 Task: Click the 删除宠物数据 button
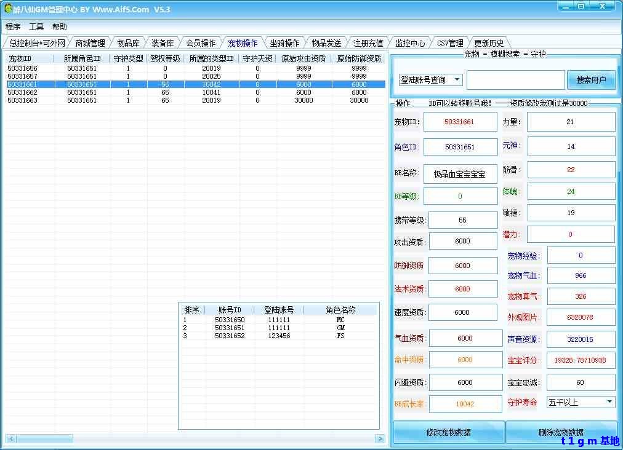pos(560,432)
